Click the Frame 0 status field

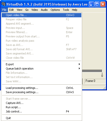point(95,81)
